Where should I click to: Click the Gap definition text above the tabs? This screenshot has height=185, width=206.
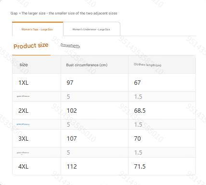64,13
